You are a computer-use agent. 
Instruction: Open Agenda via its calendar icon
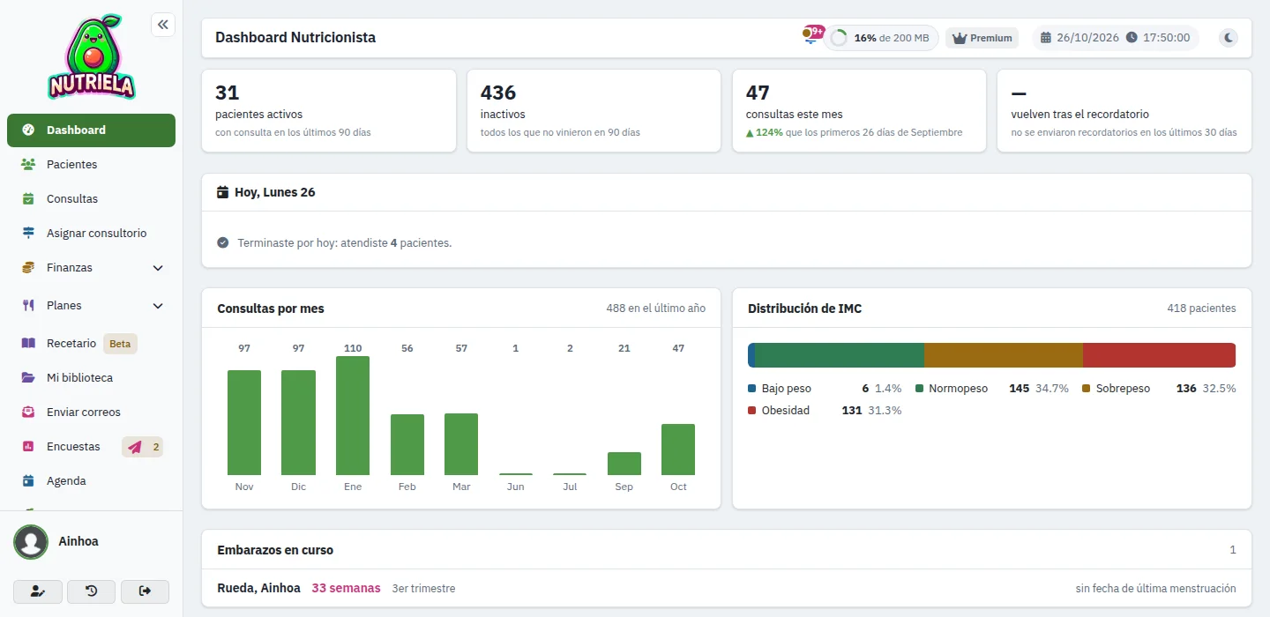(28, 481)
